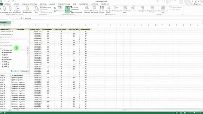The image size is (203, 114).
Task: Choose Sort Z to A (Сортировка от Я до А)
Action: pos(14,34)
